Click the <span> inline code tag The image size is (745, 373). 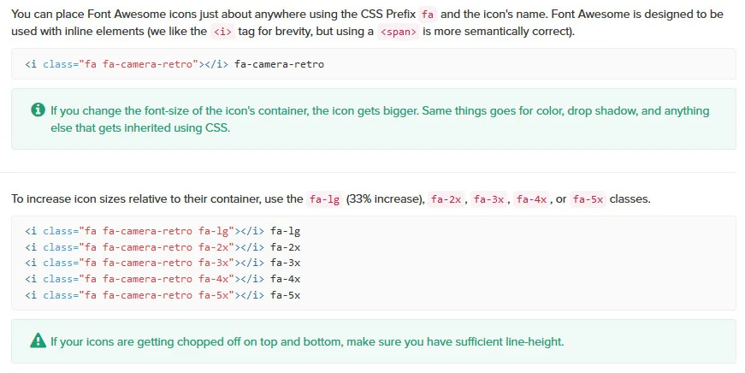coord(398,32)
